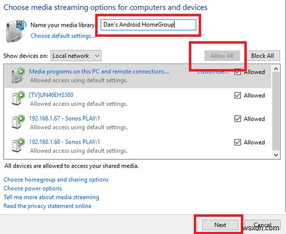Open Tell me more about media streaming
The height and width of the screenshot is (234, 286).
(51, 197)
